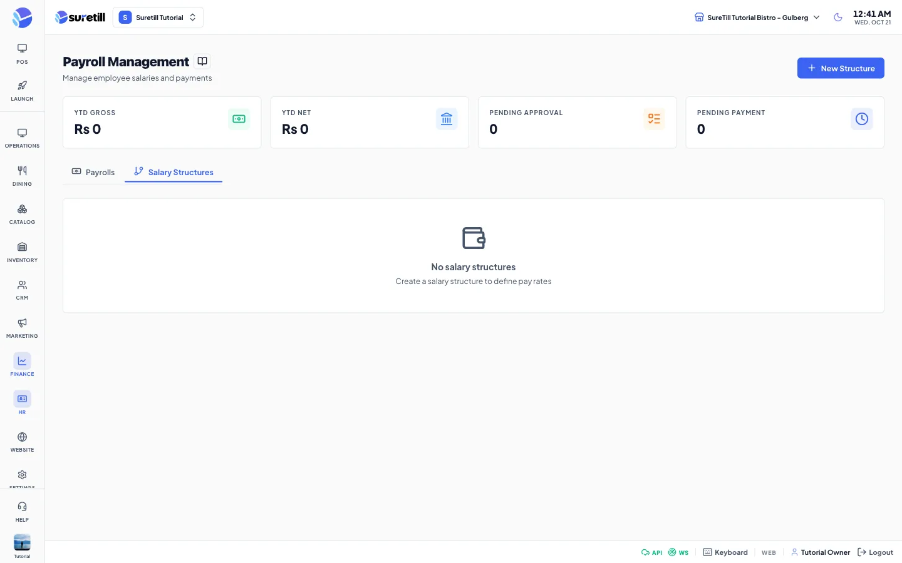Go to Operations in sidebar
This screenshot has width=902, height=563.
tap(22, 138)
